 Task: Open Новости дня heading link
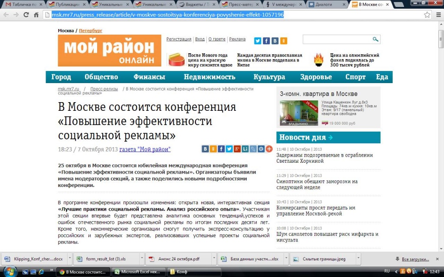click(306, 137)
